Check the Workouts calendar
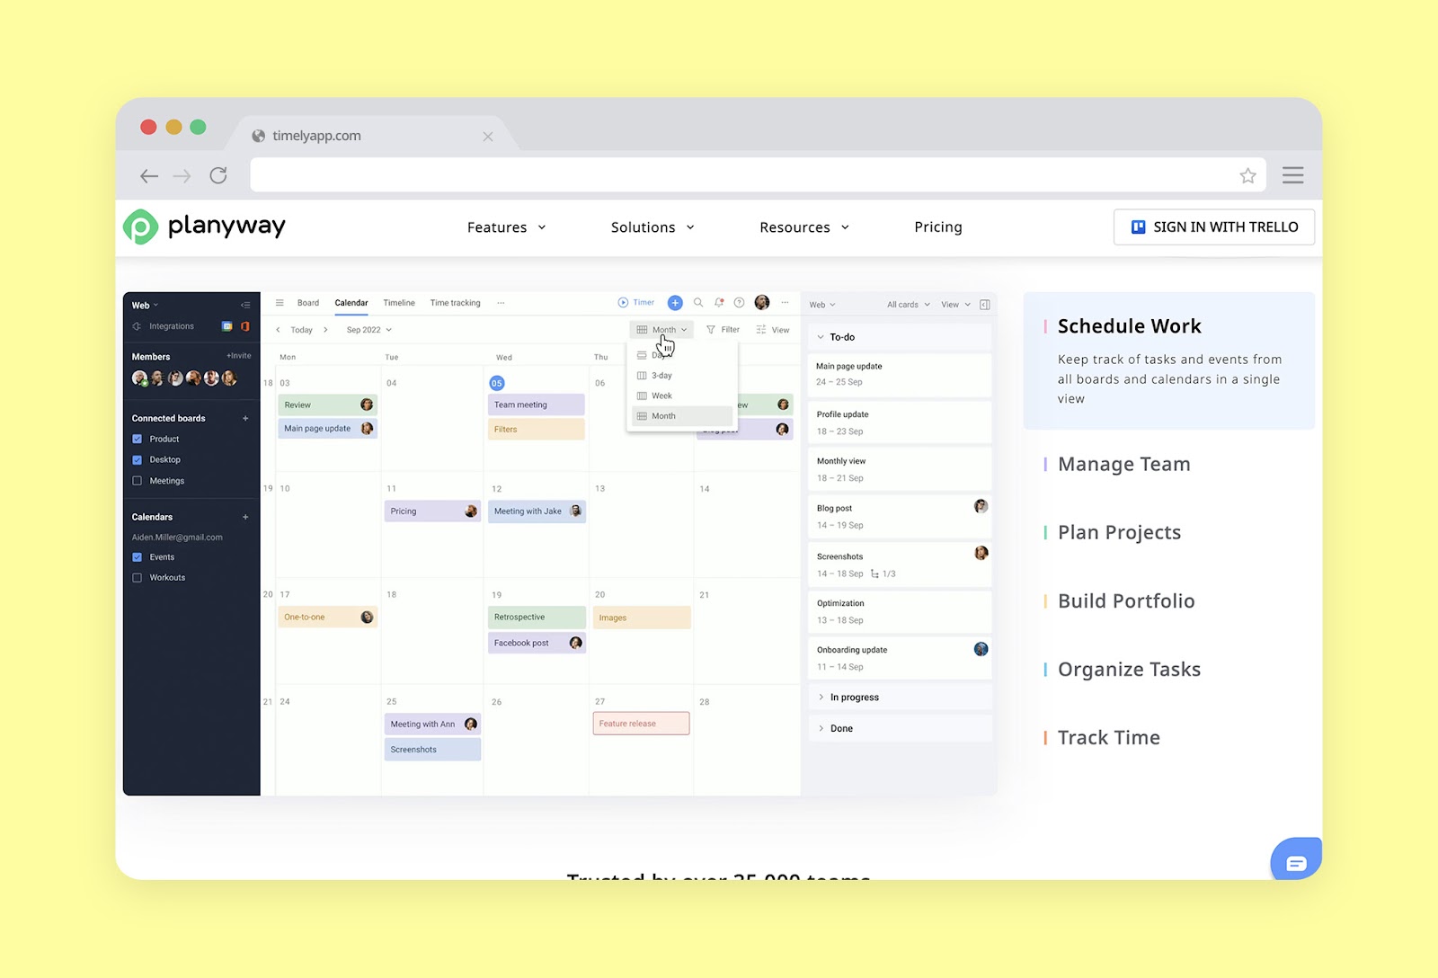Screen dimensions: 1438x978 click(x=137, y=577)
